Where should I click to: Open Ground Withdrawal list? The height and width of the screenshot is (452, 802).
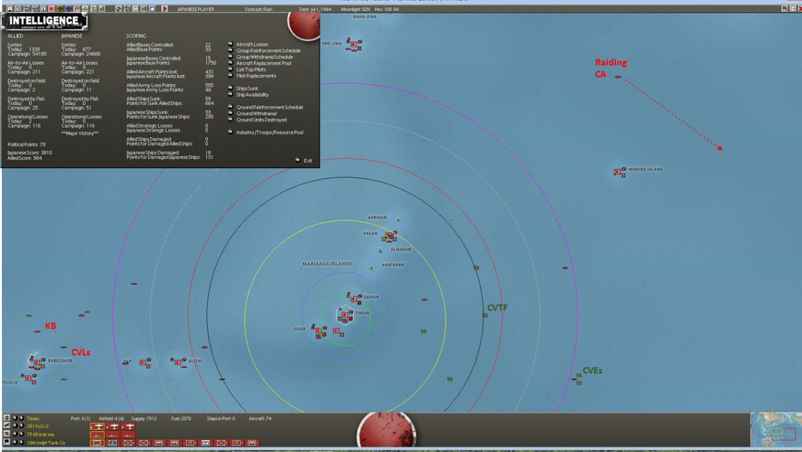click(253, 114)
